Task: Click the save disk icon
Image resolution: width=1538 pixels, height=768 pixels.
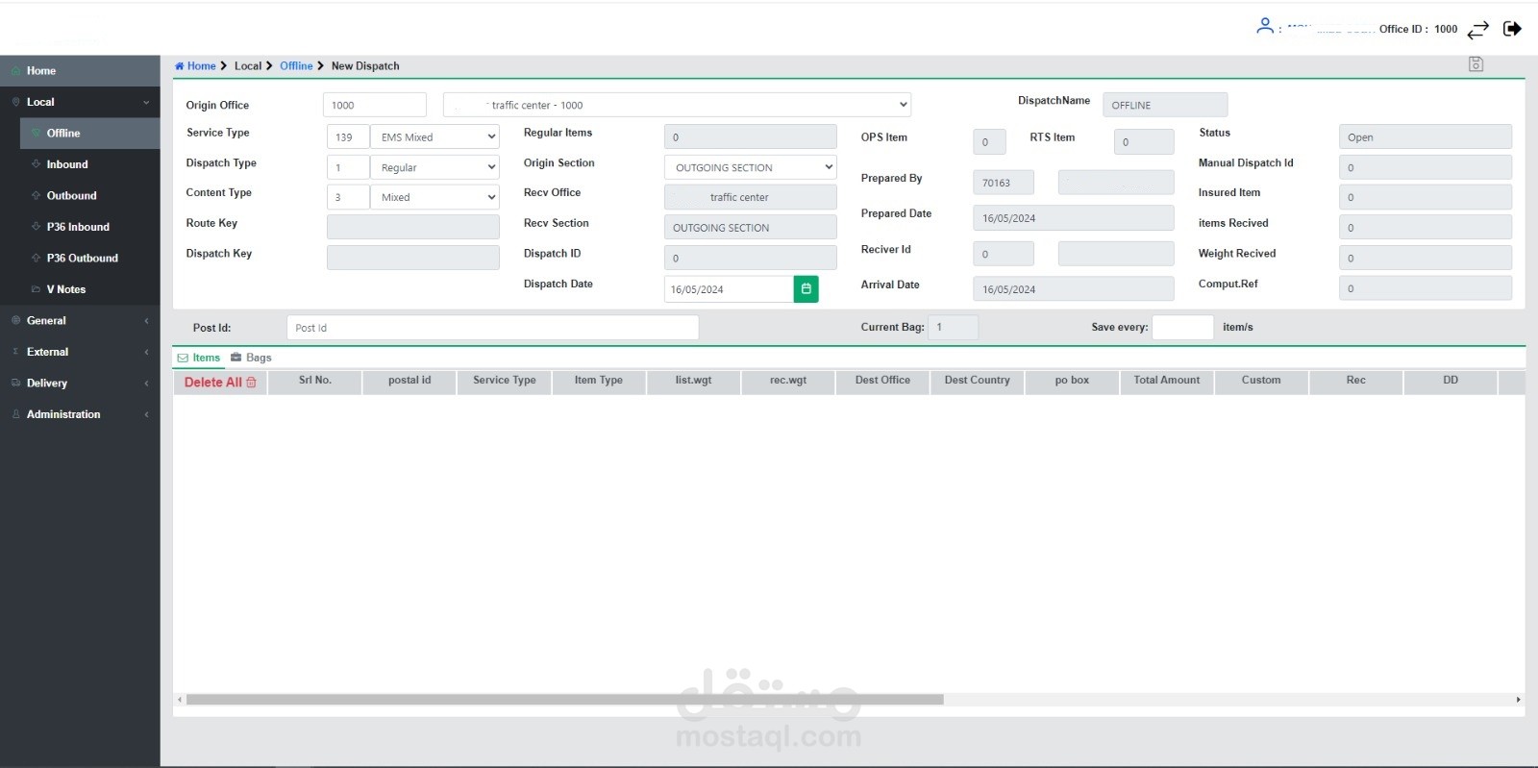Action: pos(1476,64)
